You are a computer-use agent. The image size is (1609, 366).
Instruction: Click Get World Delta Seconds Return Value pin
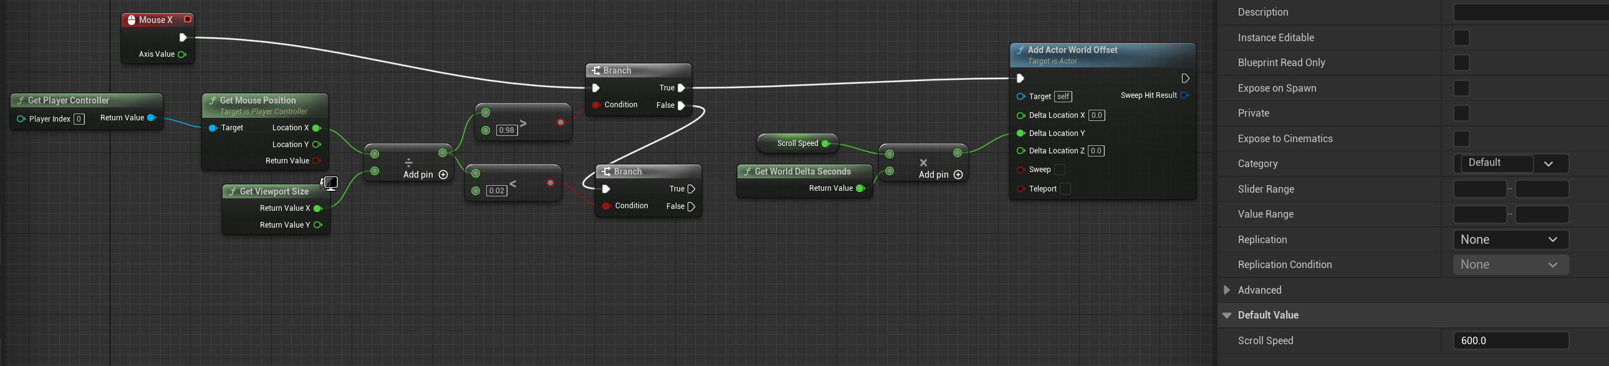[860, 188]
